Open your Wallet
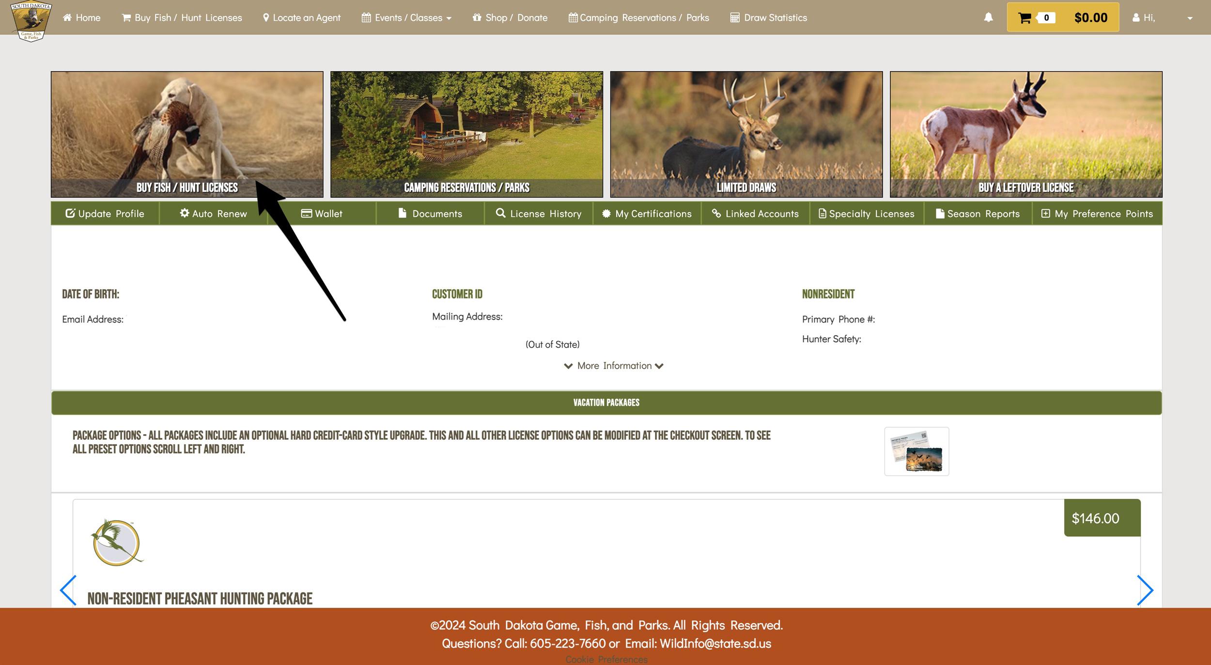The height and width of the screenshot is (665, 1211). 322,213
